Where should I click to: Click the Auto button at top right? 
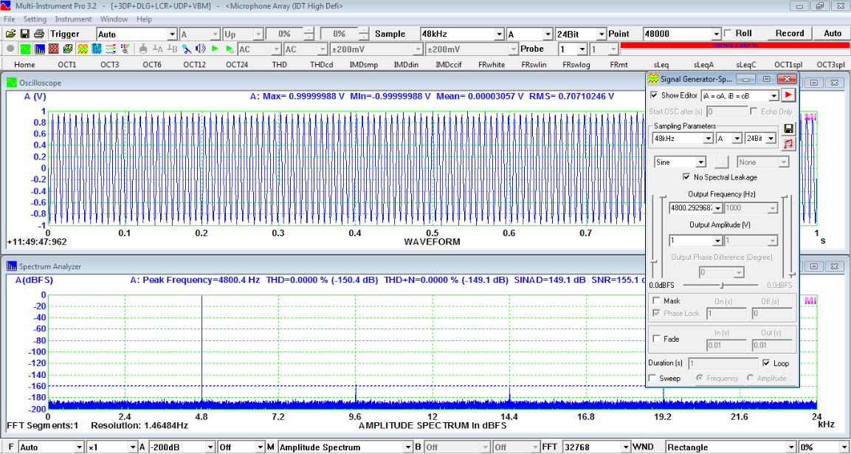pos(833,33)
